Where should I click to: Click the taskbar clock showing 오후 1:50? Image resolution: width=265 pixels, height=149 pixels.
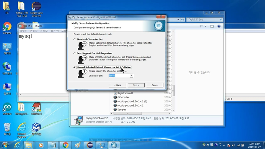254,145
